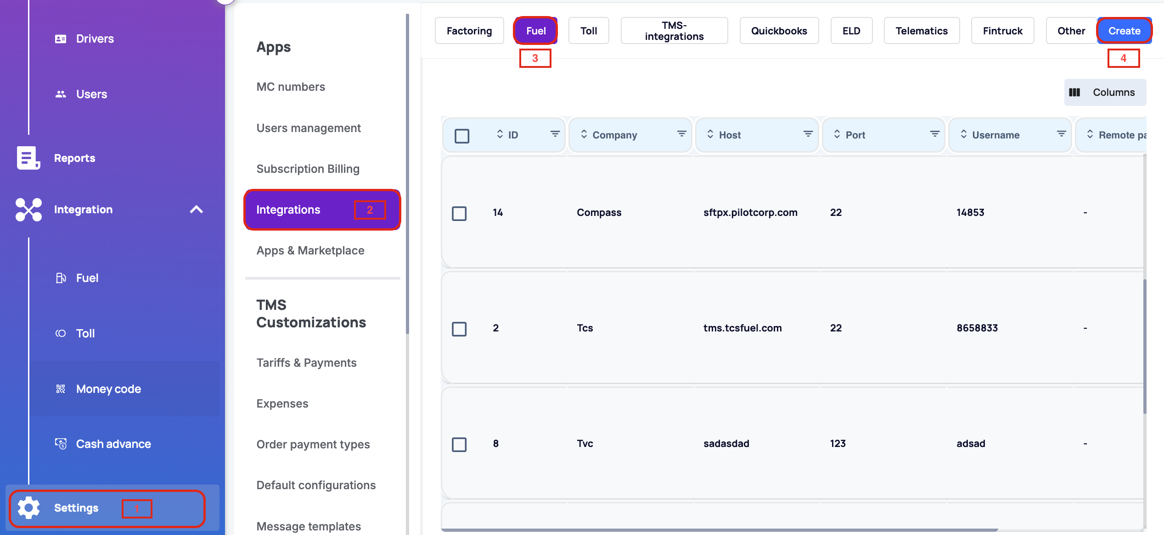Click host sftpx.pilotcorp.com cell

pyautogui.click(x=750, y=212)
